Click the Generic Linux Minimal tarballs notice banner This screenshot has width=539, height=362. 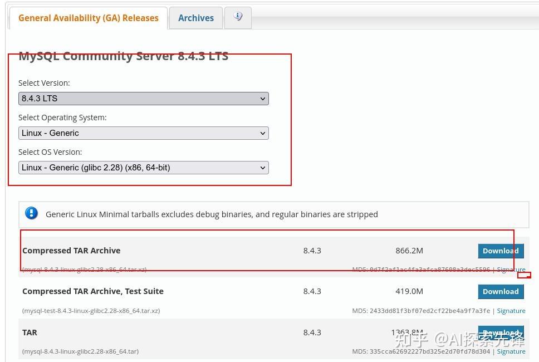coord(212,214)
